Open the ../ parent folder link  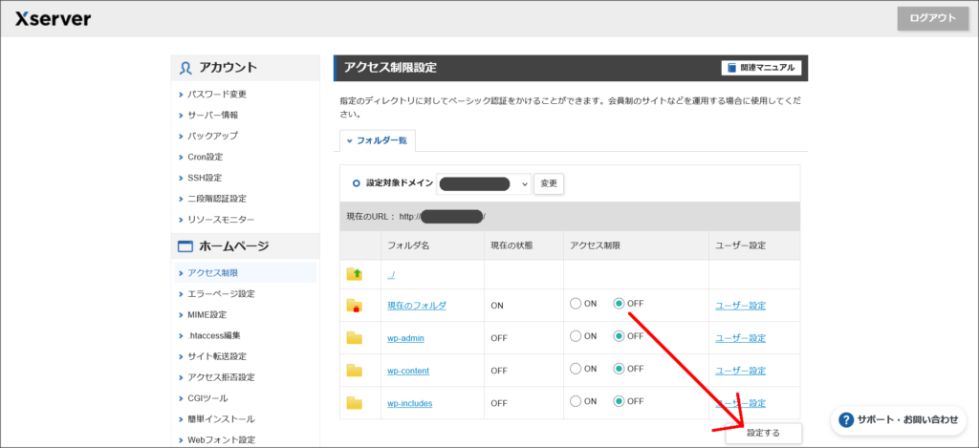click(391, 274)
